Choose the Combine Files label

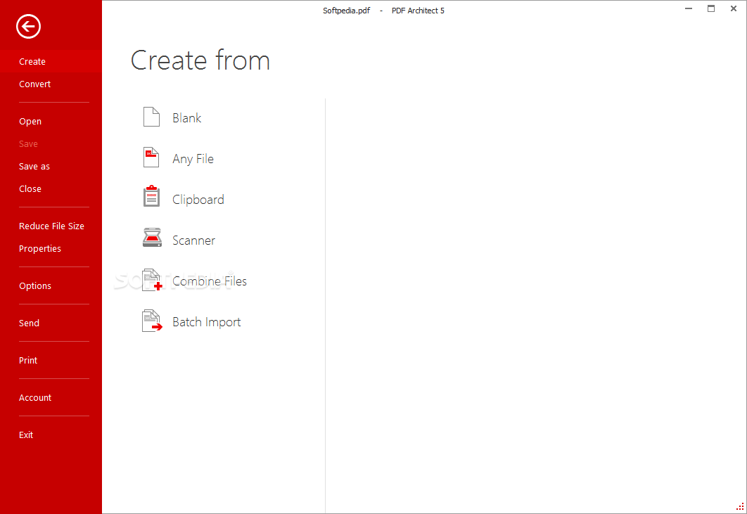click(x=210, y=281)
